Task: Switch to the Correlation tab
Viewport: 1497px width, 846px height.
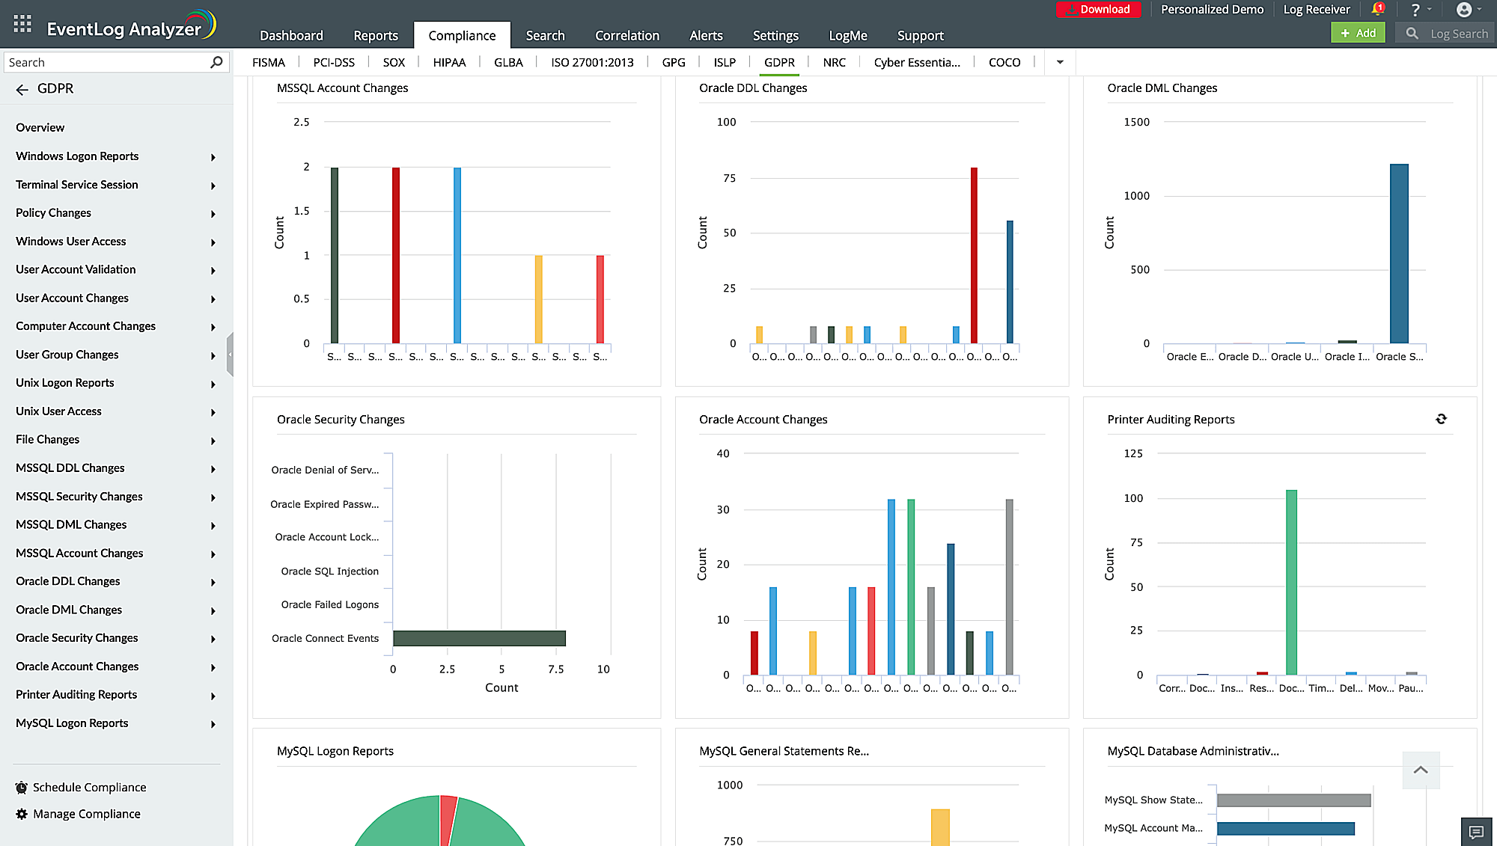Action: [x=626, y=35]
